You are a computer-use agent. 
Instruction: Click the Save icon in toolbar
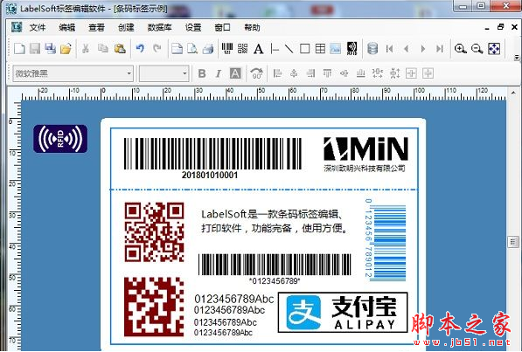click(x=35, y=49)
